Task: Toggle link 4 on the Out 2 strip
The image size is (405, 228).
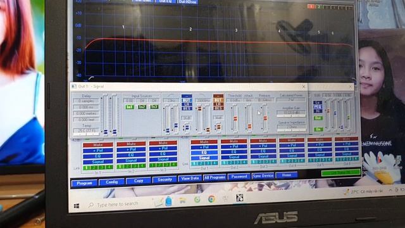Action: (x=244, y=162)
